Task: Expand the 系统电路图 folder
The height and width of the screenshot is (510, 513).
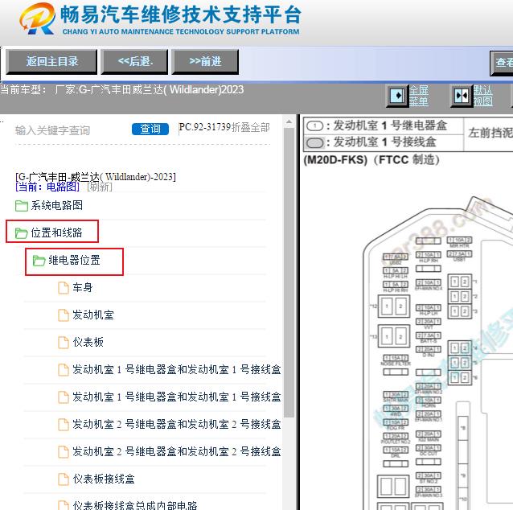Action: [x=56, y=206]
